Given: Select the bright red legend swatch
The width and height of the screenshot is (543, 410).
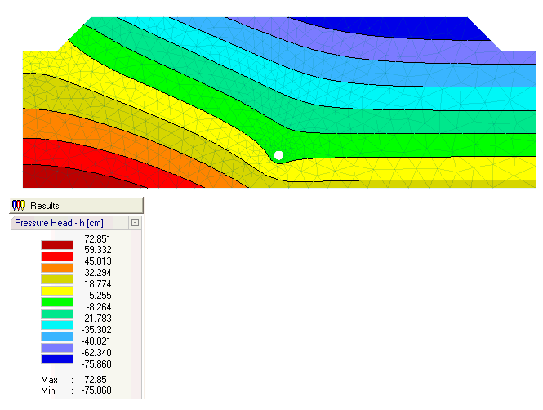Looking at the screenshot, I should pyautogui.click(x=57, y=256).
